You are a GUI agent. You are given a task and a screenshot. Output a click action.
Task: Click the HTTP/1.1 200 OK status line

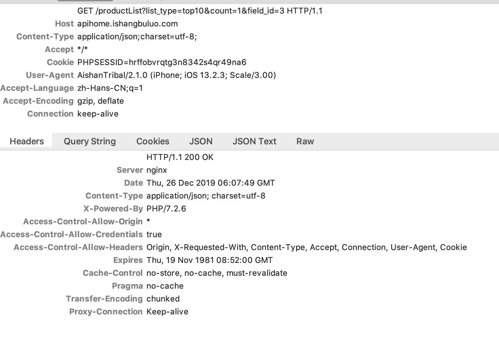(179, 157)
